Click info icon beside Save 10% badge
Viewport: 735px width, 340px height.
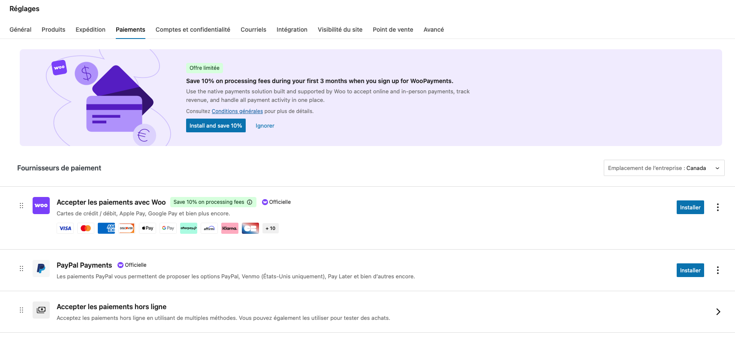(x=250, y=202)
